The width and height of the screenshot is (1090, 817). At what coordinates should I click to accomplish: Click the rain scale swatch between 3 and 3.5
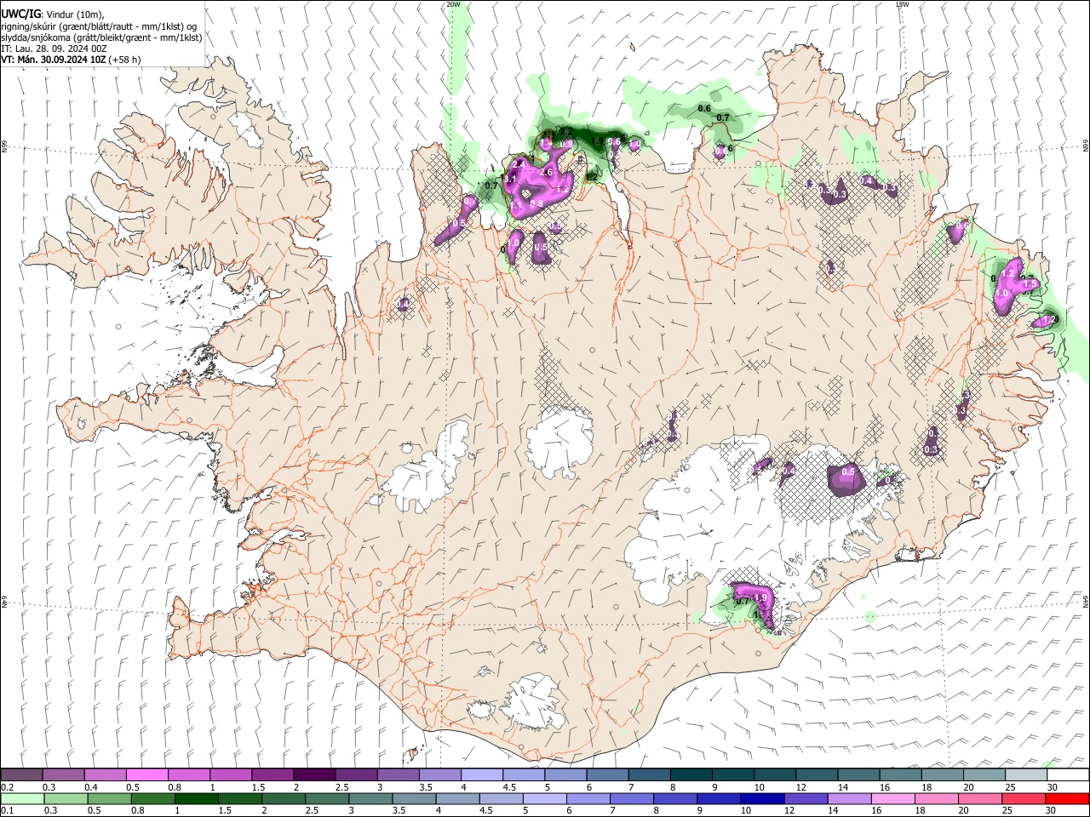[x=372, y=798]
